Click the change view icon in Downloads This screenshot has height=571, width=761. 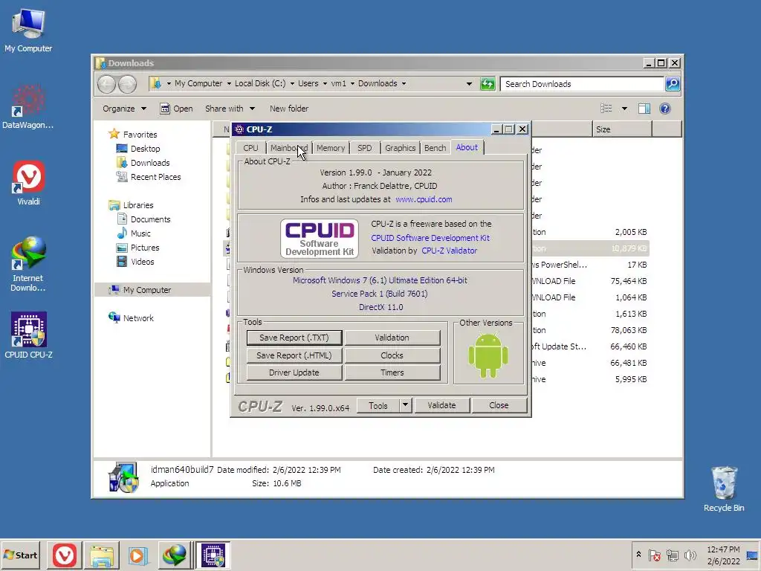click(x=606, y=109)
